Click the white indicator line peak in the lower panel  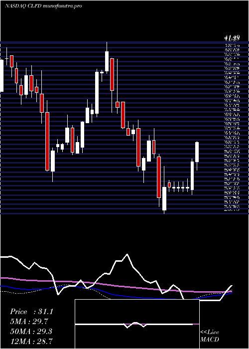click(127, 254)
